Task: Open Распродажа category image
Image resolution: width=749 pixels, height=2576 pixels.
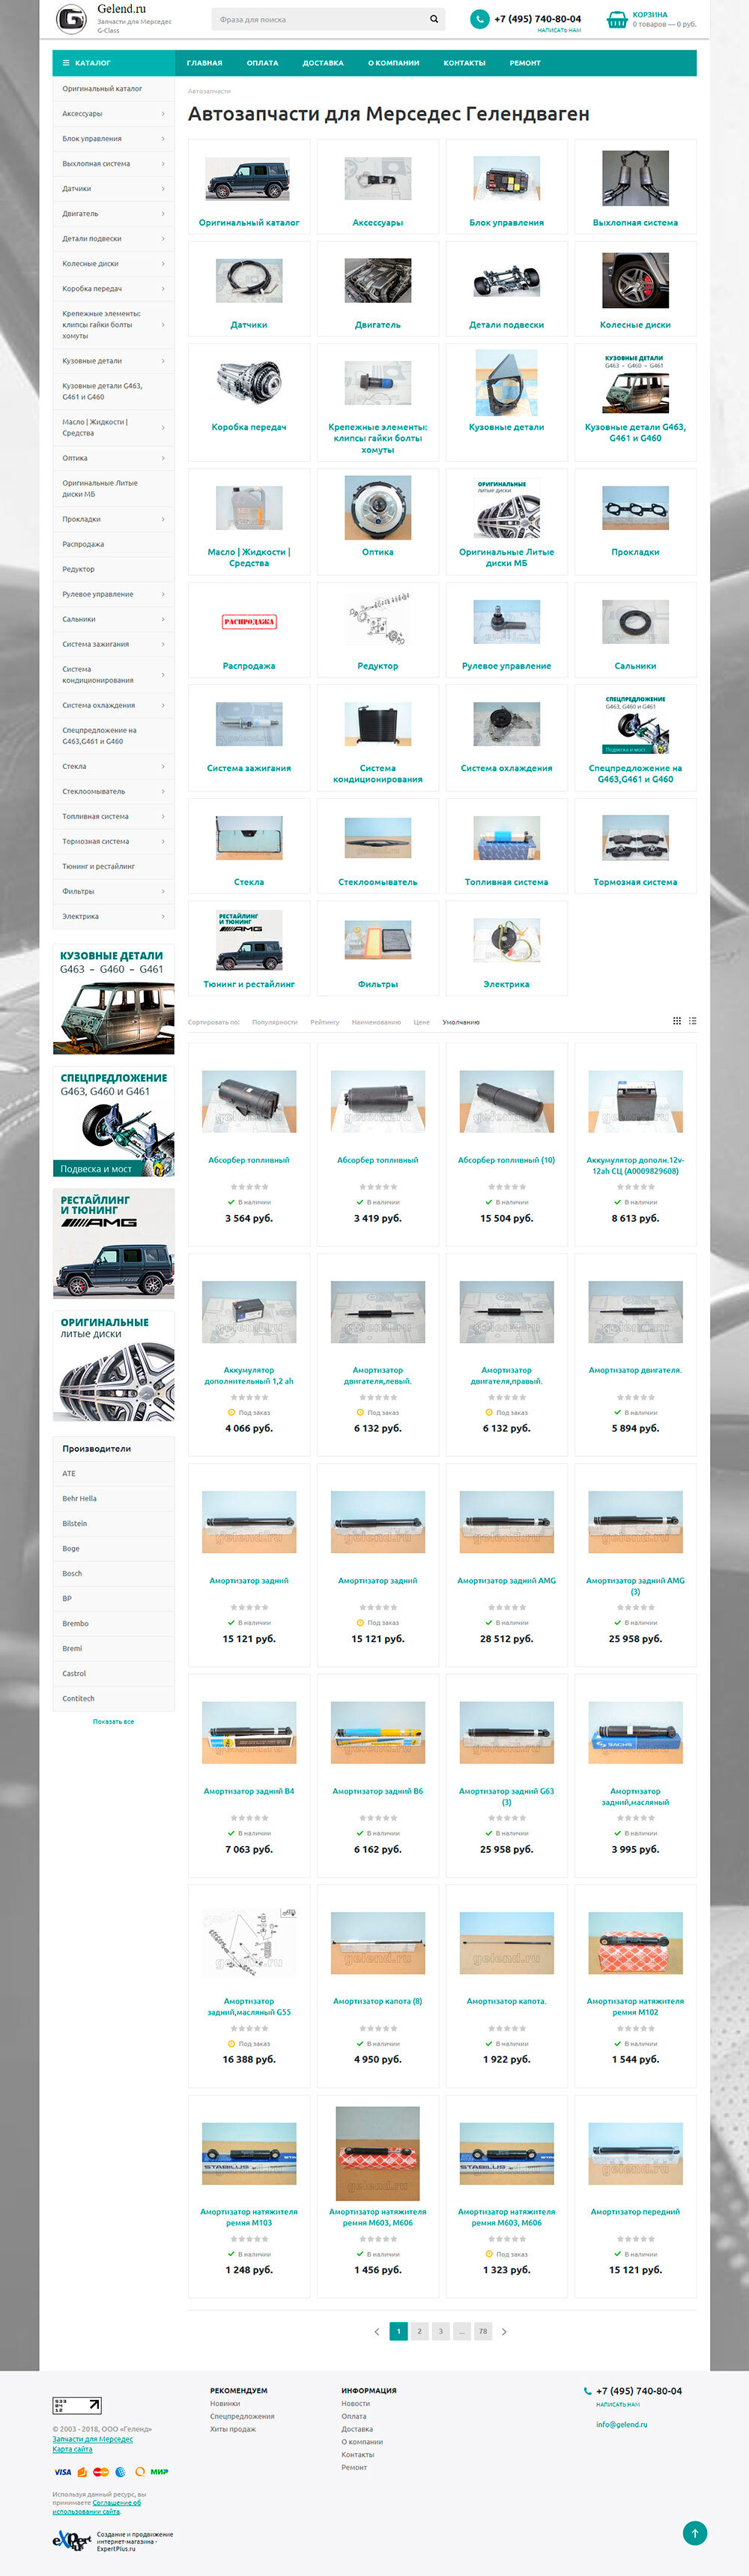Action: click(249, 622)
